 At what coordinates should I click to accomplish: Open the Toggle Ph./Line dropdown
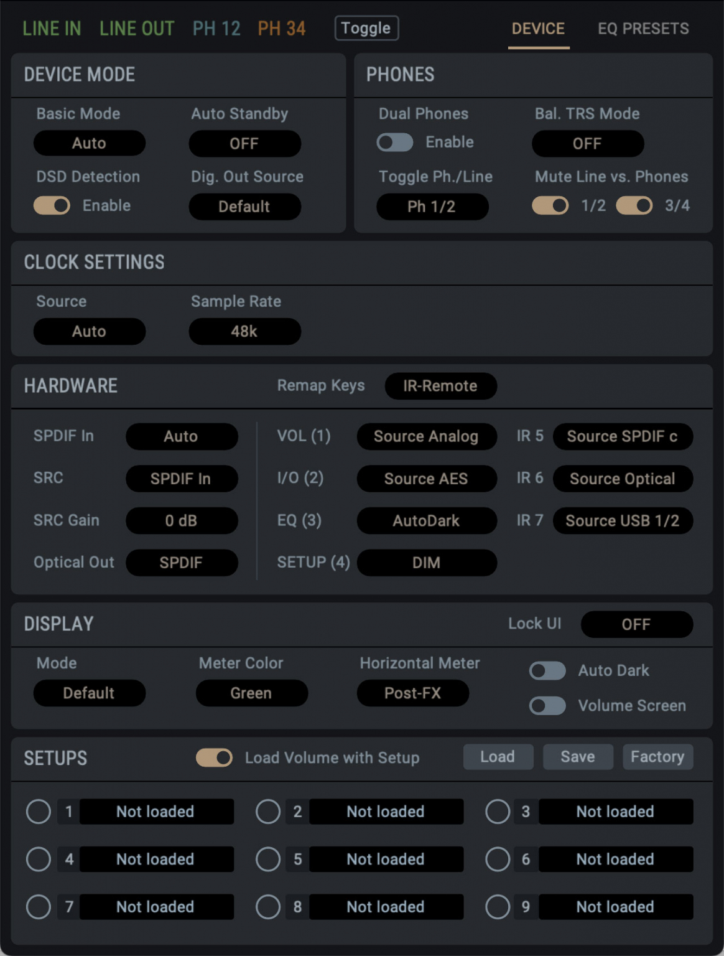pos(432,207)
